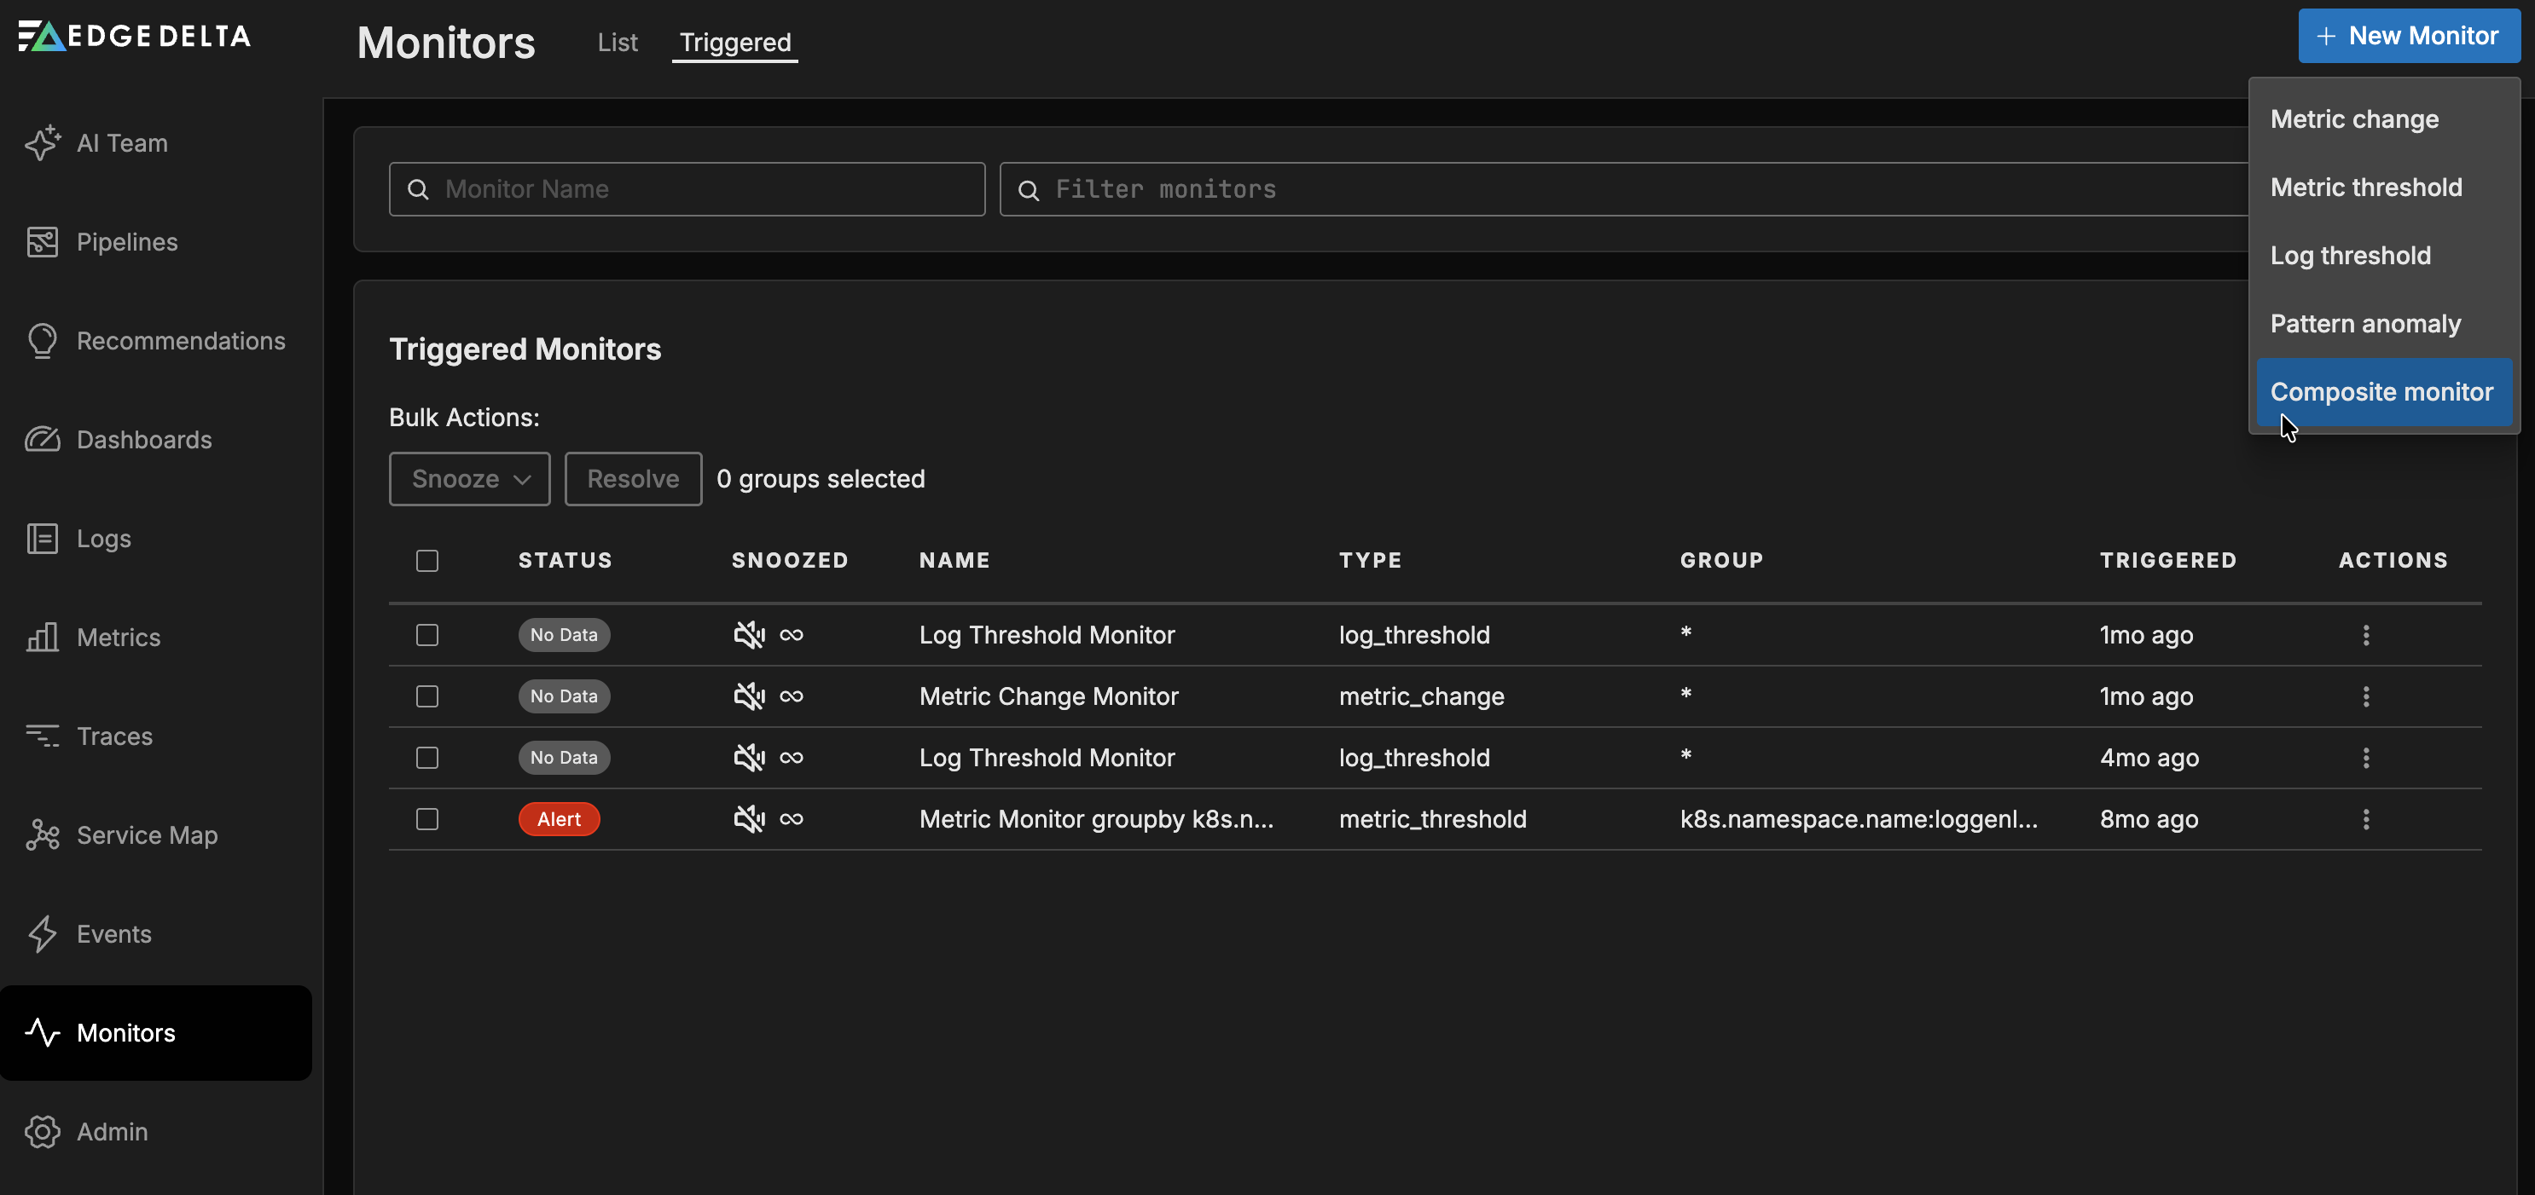The width and height of the screenshot is (2535, 1195).
Task: Choose Composite monitor from the monitor type menu
Action: pyautogui.click(x=2382, y=391)
